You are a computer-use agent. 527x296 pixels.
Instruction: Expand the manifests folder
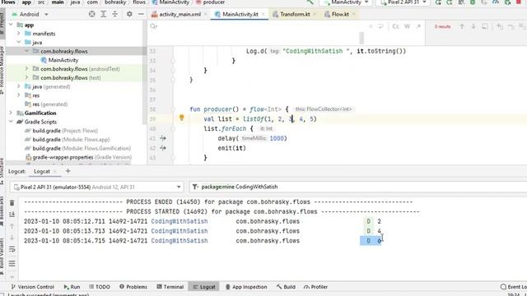(x=19, y=34)
